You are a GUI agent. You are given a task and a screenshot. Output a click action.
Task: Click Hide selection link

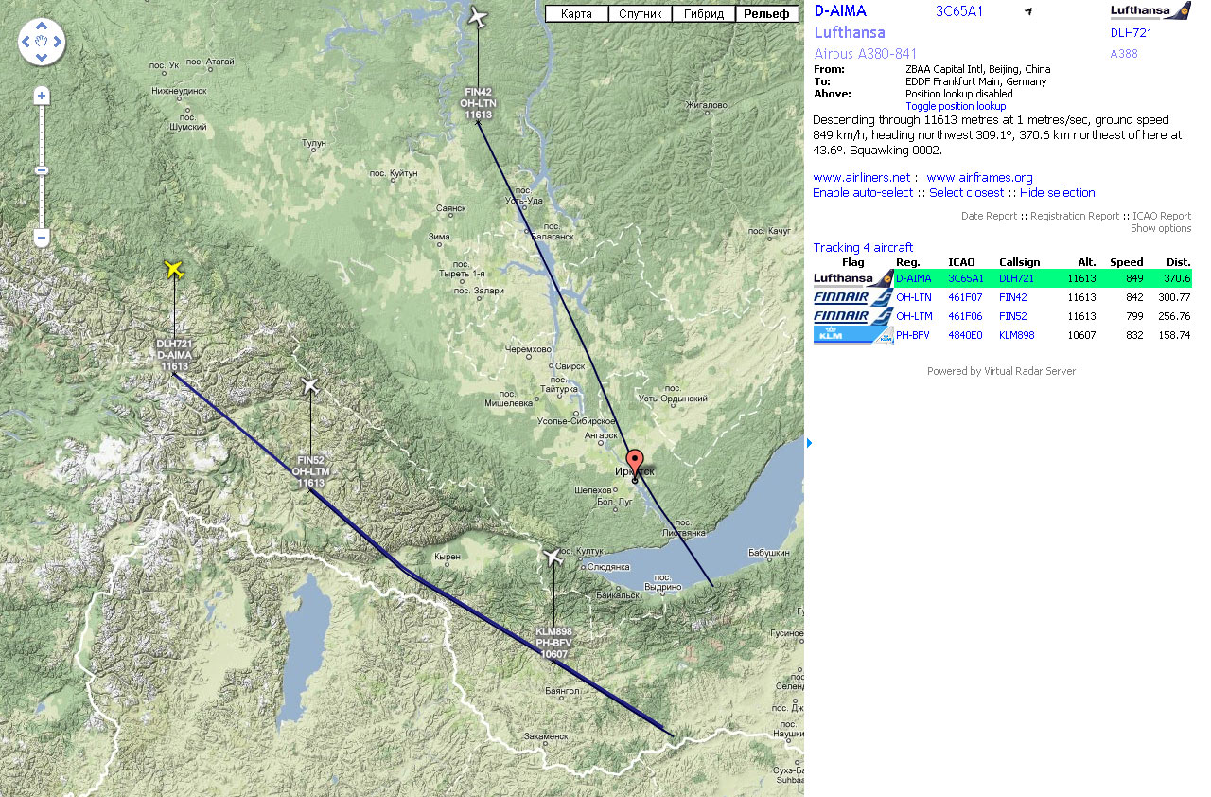pos(1057,192)
